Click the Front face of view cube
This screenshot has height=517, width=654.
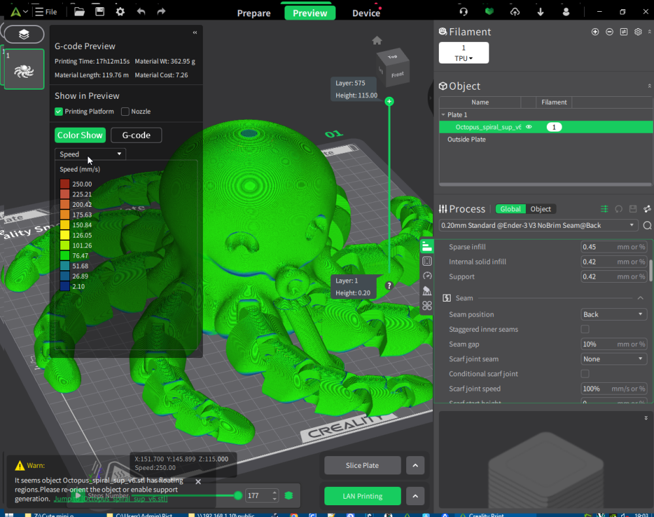point(398,74)
